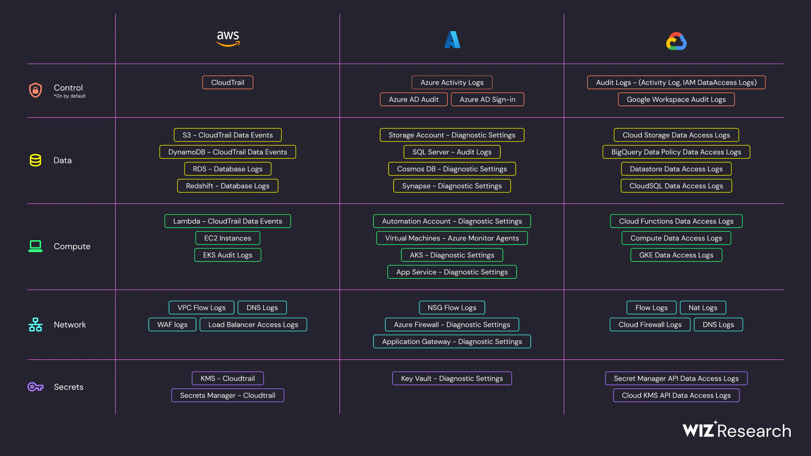Select Azure Firewall – Diagnostic Settings
The height and width of the screenshot is (456, 811).
tap(452, 325)
